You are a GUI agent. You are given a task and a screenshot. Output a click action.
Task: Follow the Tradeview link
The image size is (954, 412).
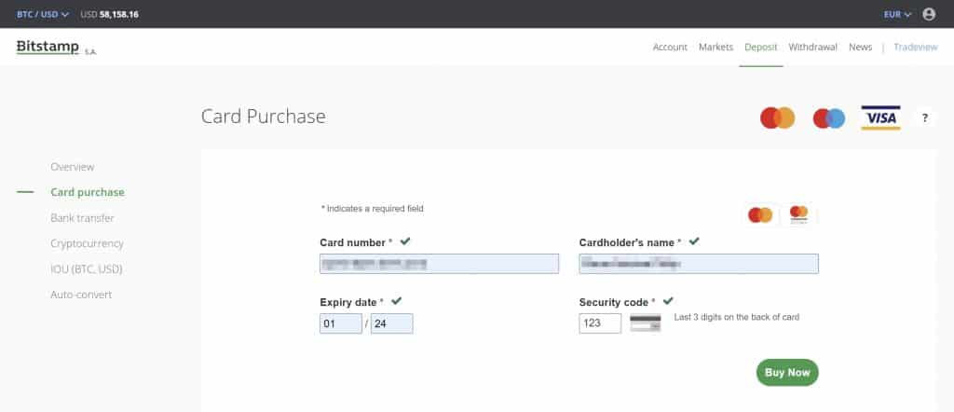915,48
